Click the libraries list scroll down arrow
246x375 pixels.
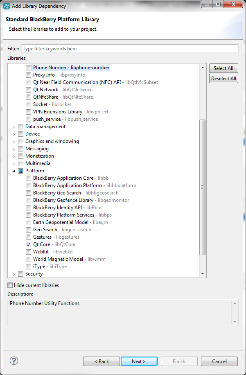coord(203,273)
